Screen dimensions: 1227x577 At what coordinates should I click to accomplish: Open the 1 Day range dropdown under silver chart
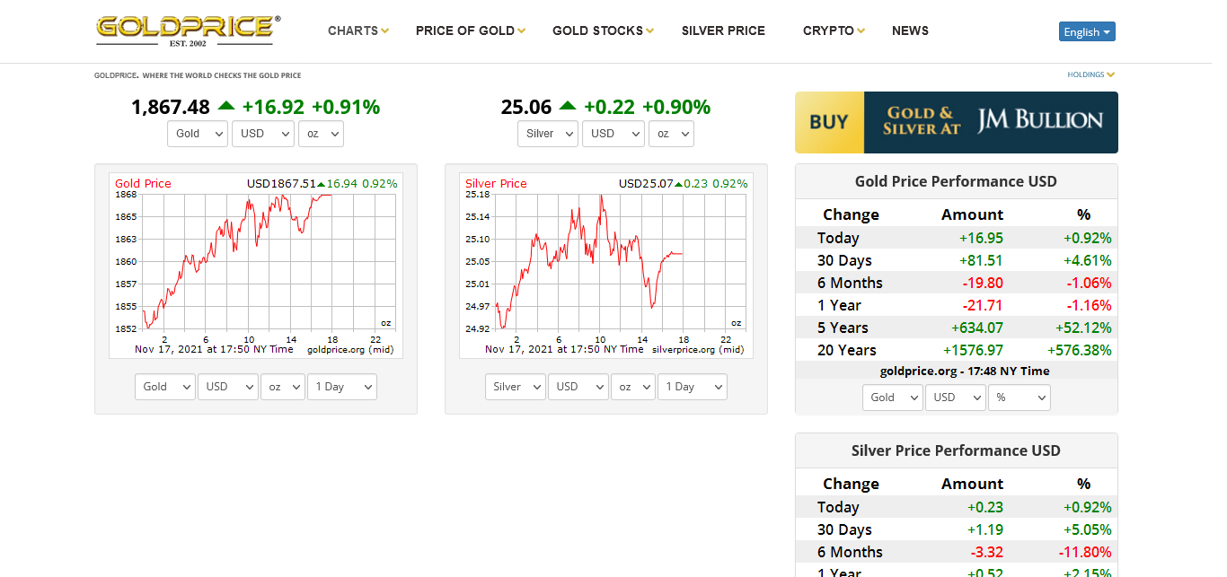[693, 387]
